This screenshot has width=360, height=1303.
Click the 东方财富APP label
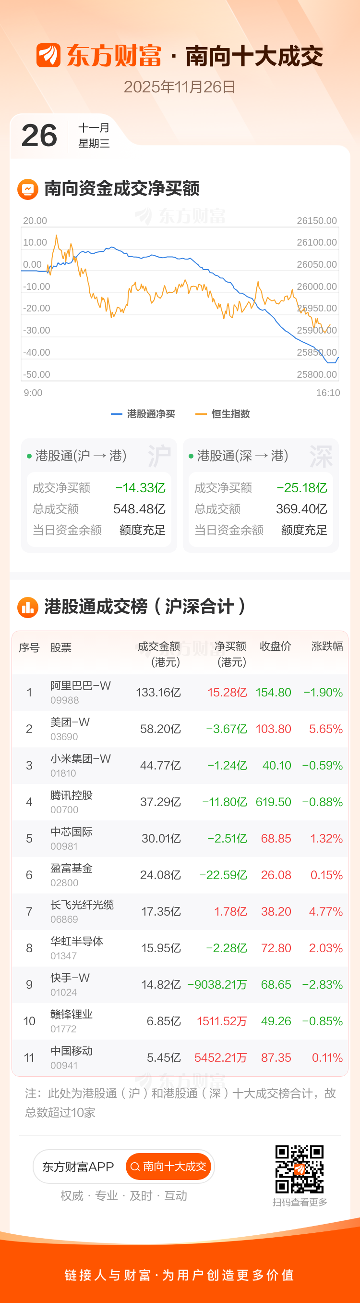point(78,1166)
